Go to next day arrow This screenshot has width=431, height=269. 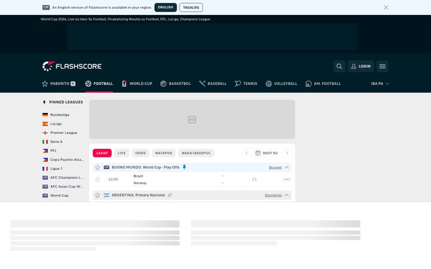point(287,153)
